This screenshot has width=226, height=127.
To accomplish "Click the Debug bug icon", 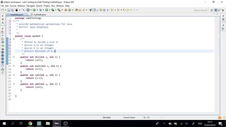I will click(41, 10).
